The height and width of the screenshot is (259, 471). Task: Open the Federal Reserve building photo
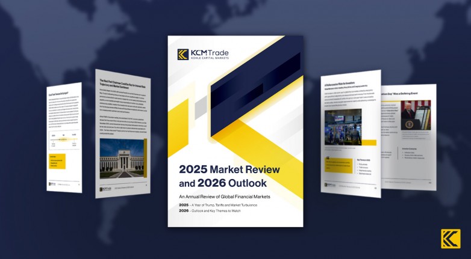[122, 159]
